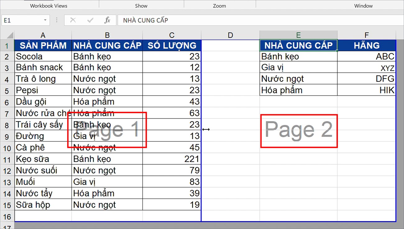Viewport: 404px width, 229px height.
Task: Click Bánh kẹo in row 11
Action: (107, 159)
